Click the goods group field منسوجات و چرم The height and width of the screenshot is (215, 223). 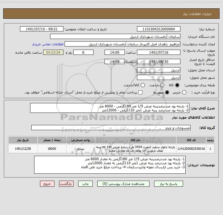(111, 128)
